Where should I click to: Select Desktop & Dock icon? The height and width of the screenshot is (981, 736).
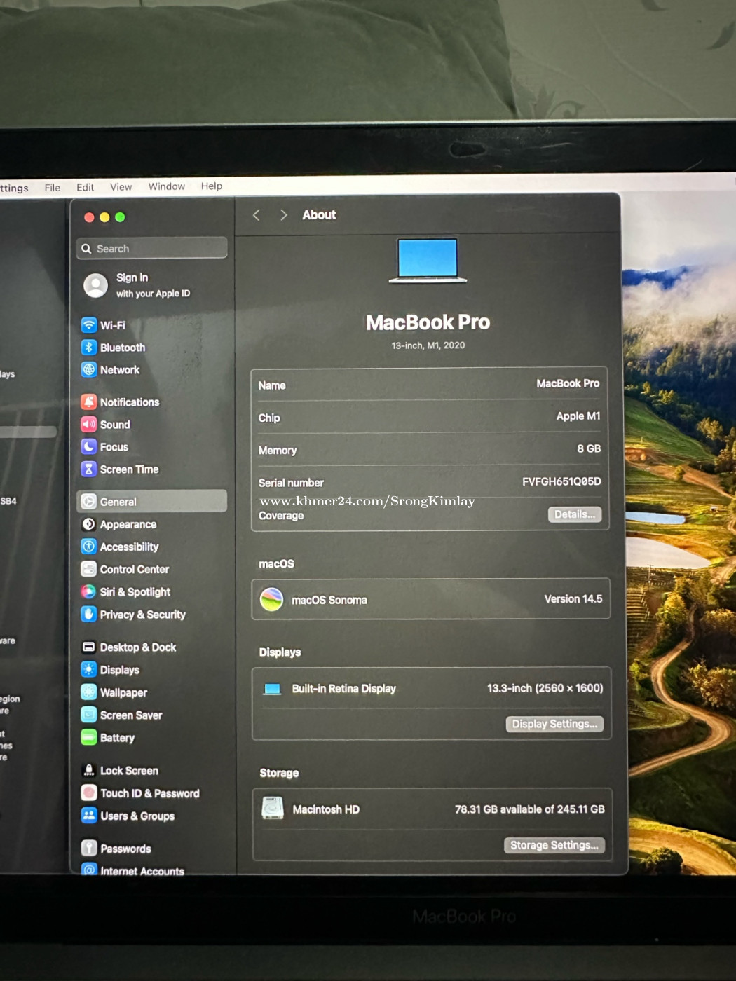pos(89,647)
